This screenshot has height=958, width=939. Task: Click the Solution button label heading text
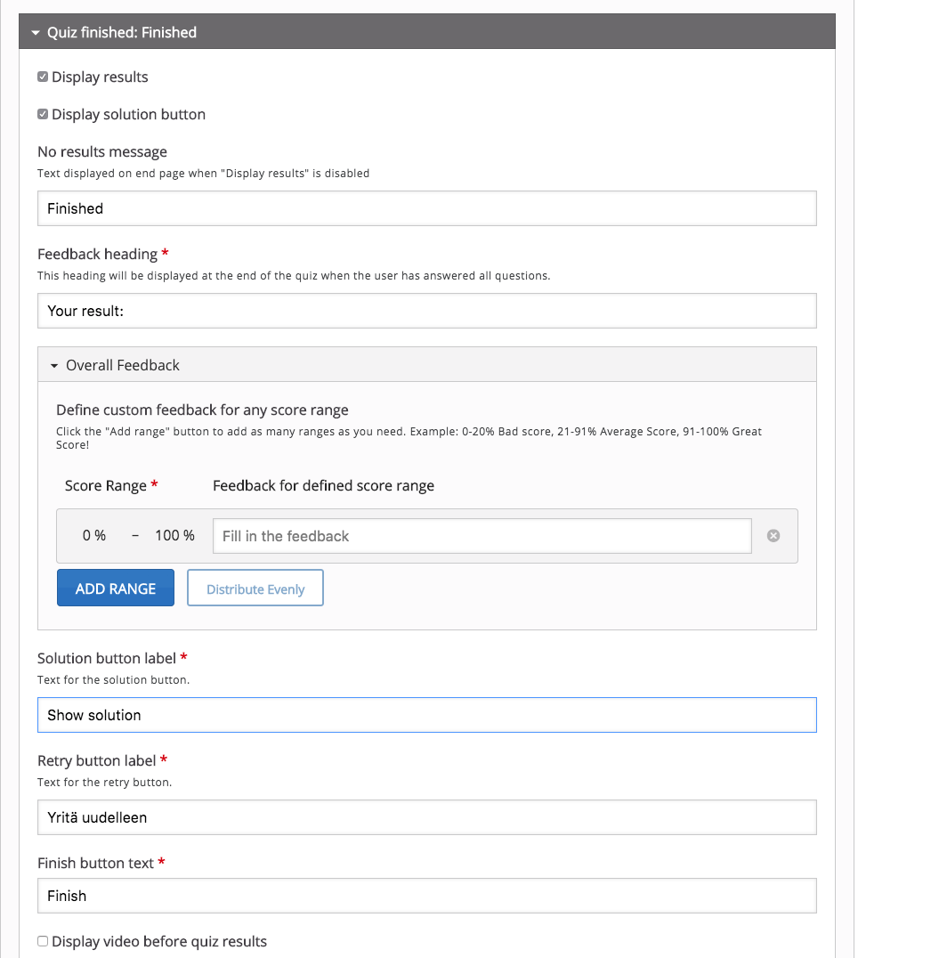(x=107, y=659)
